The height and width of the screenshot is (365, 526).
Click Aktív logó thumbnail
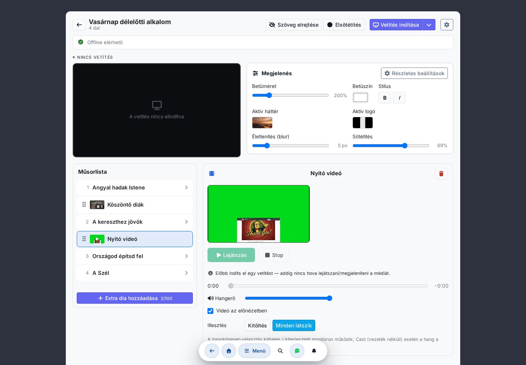pyautogui.click(x=363, y=123)
